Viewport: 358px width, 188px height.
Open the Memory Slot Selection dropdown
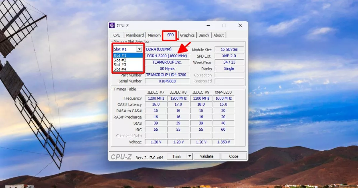139,49
